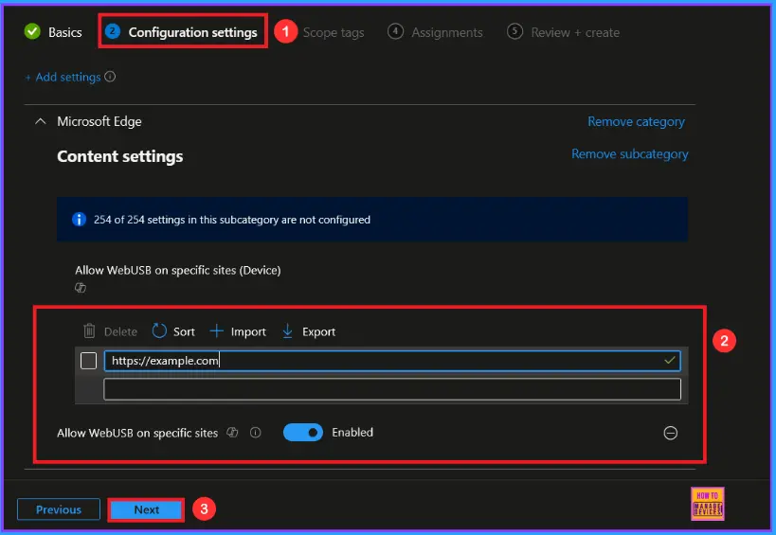Viewport: 776px width, 535px height.
Task: Toggle Allow WebUSB on specific sites switch
Action: [x=303, y=433]
